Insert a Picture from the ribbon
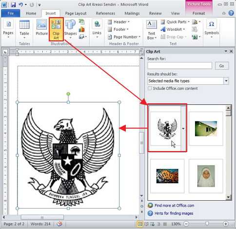 tap(41, 28)
